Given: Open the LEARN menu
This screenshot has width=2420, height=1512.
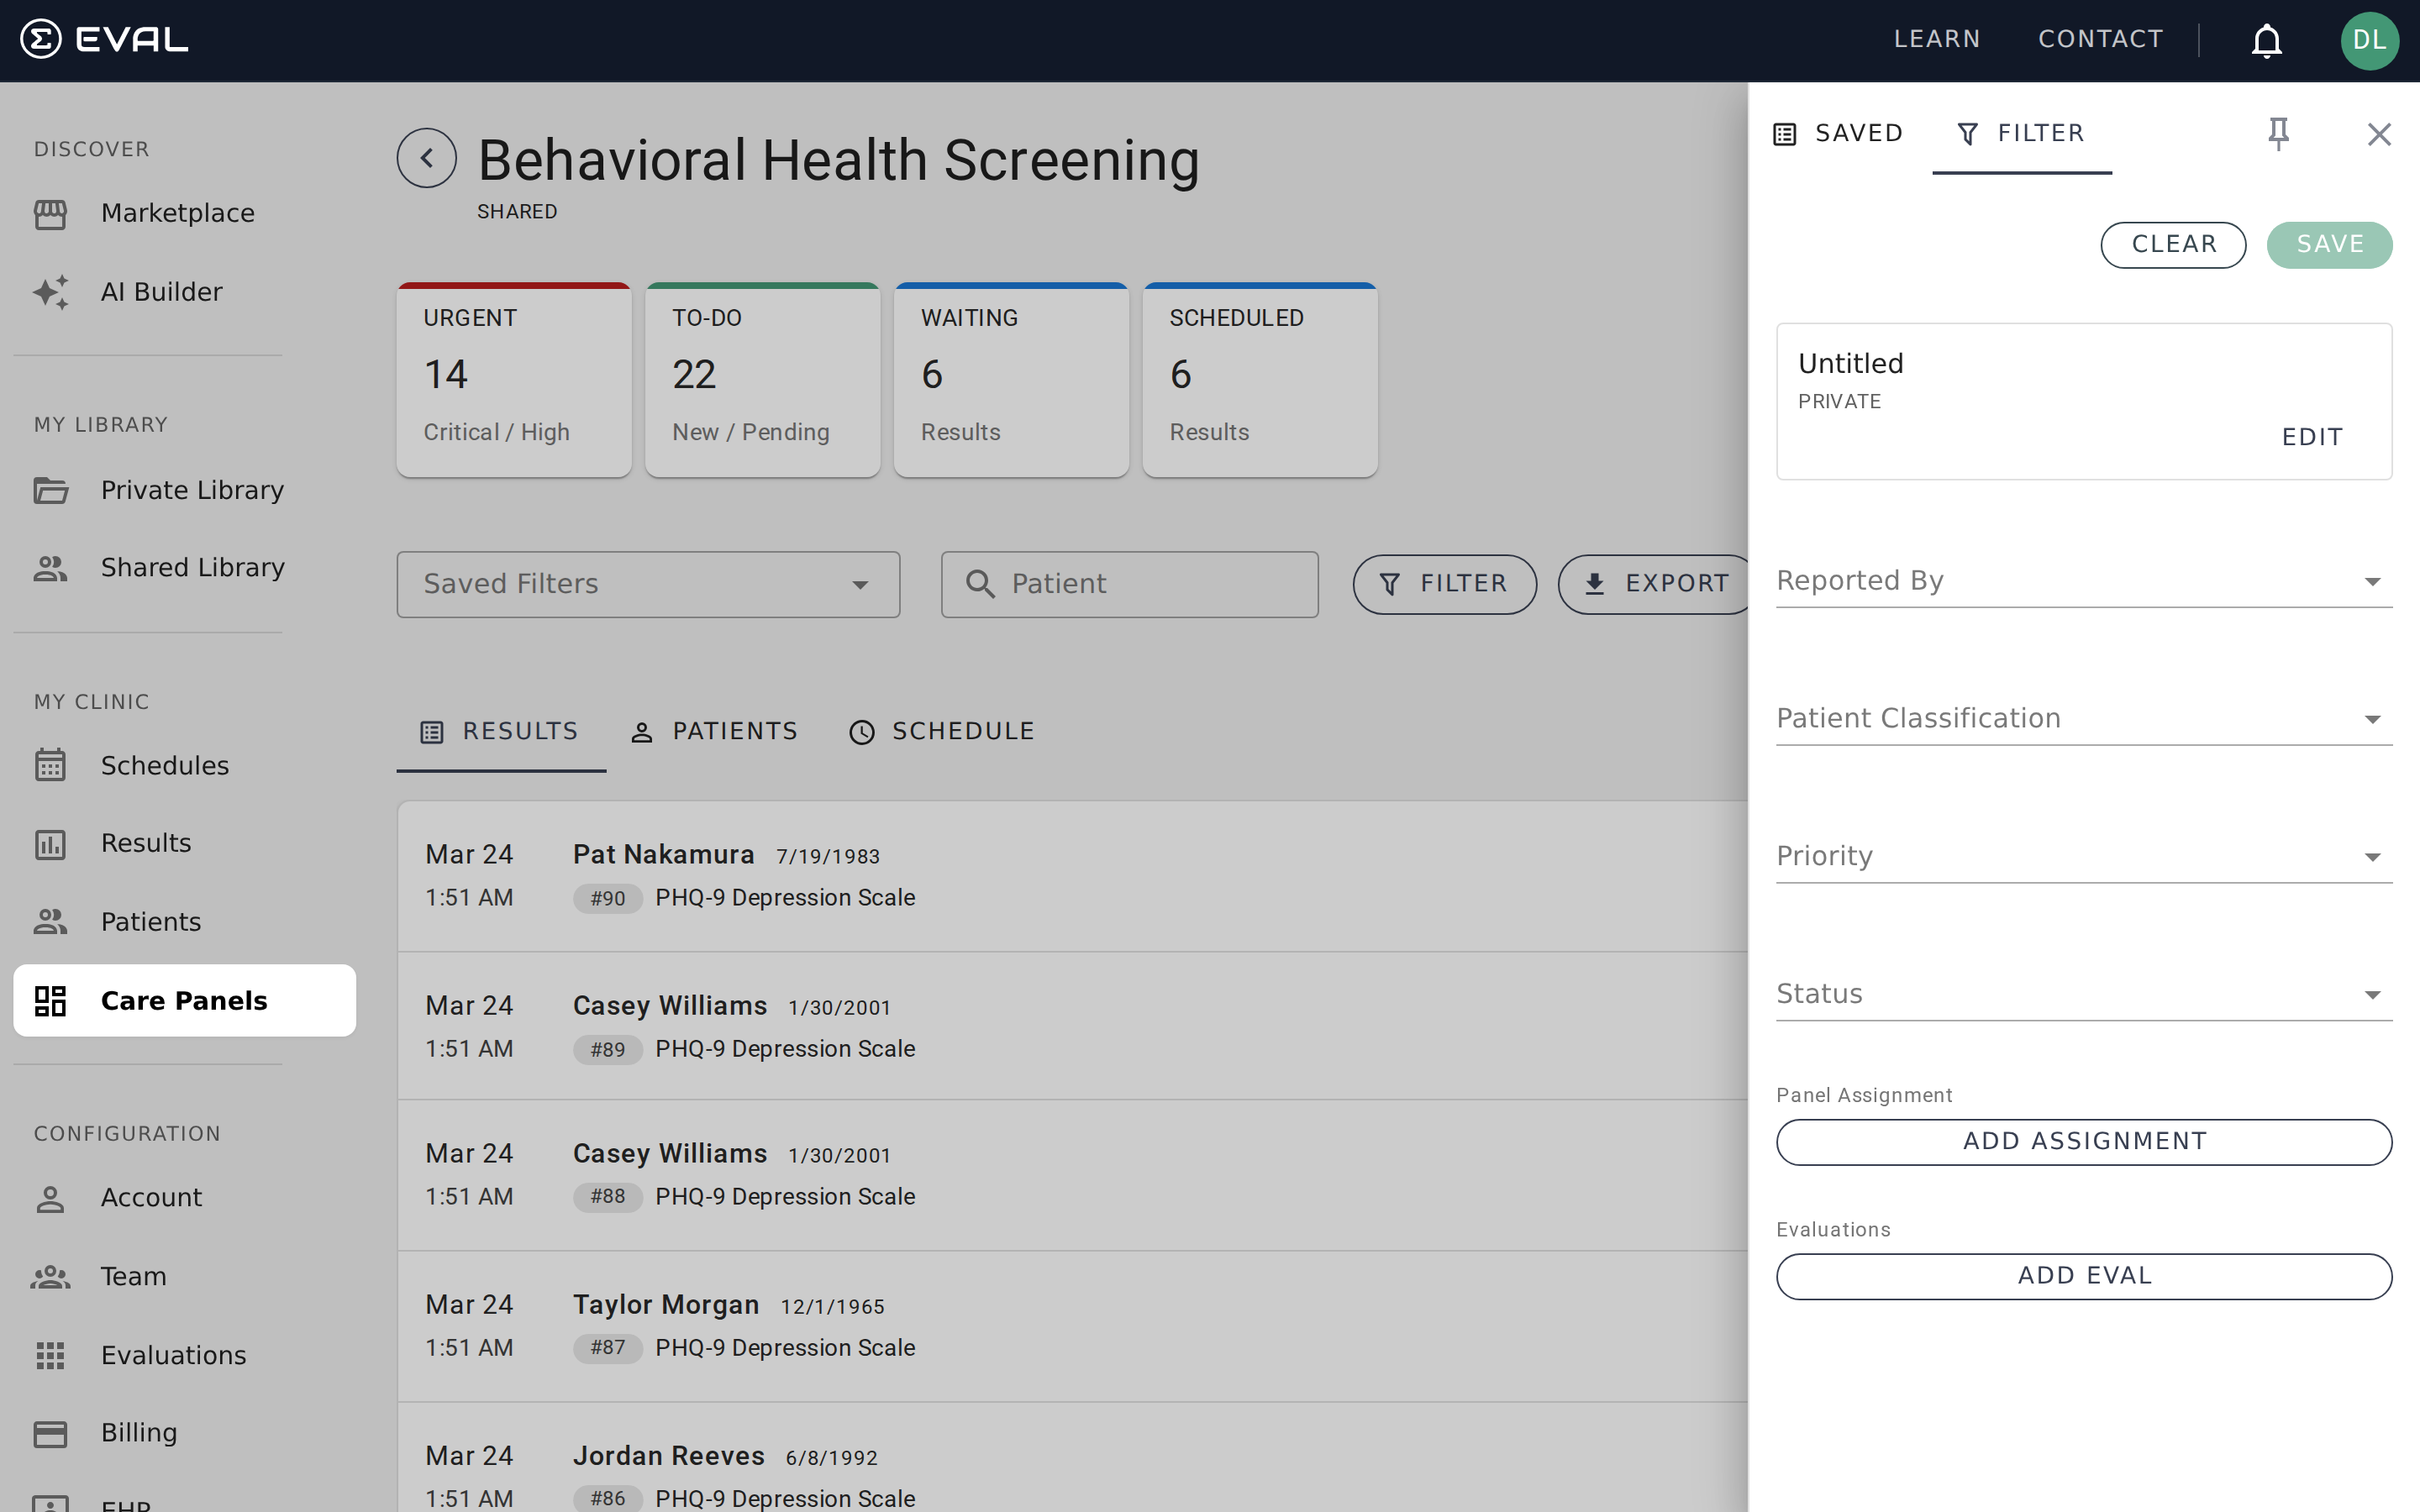Looking at the screenshot, I should click(x=1936, y=39).
